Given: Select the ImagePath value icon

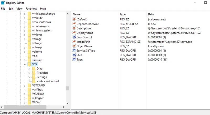Looking at the screenshot, I should 74,42.
